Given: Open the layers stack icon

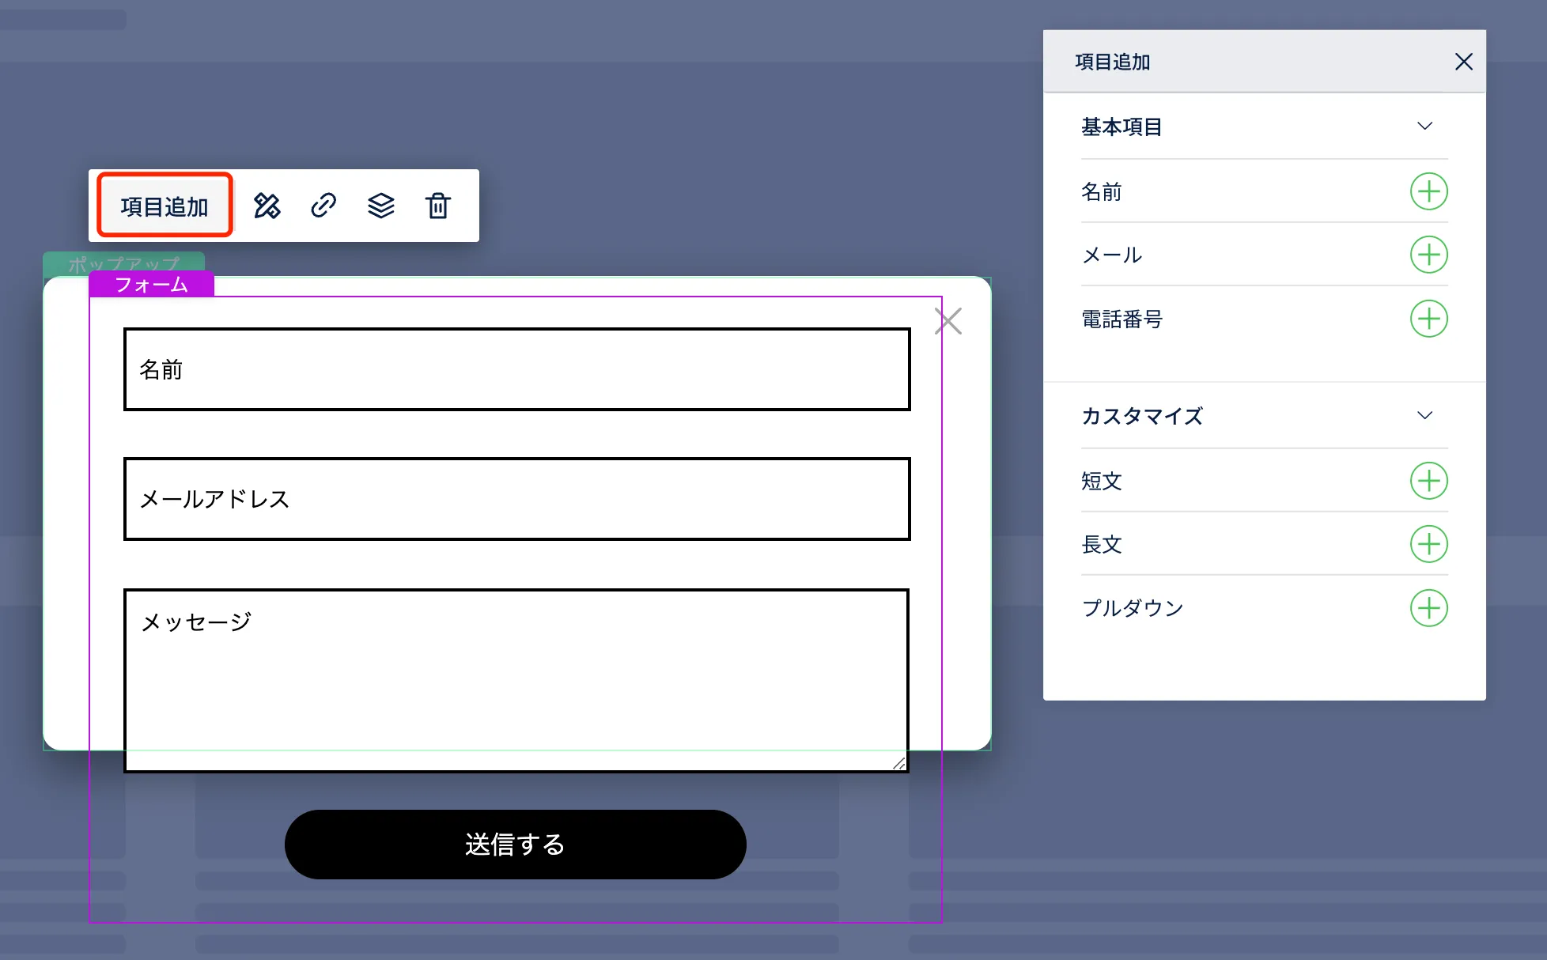Looking at the screenshot, I should click(x=380, y=206).
